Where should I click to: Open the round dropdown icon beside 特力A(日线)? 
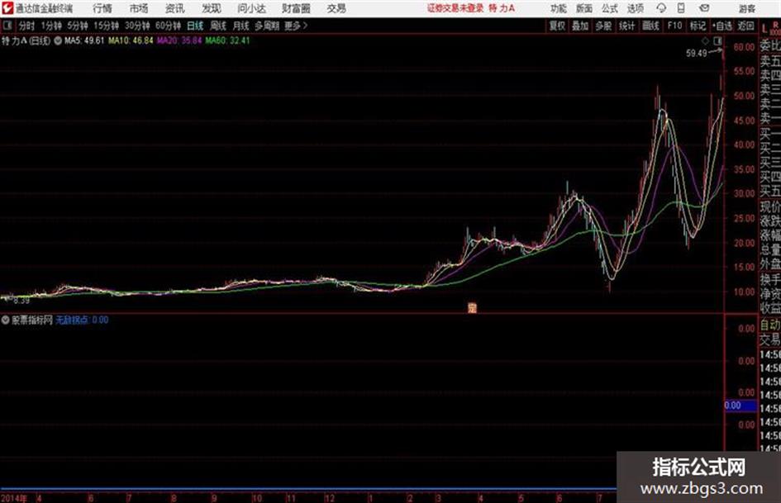pyautogui.click(x=58, y=40)
